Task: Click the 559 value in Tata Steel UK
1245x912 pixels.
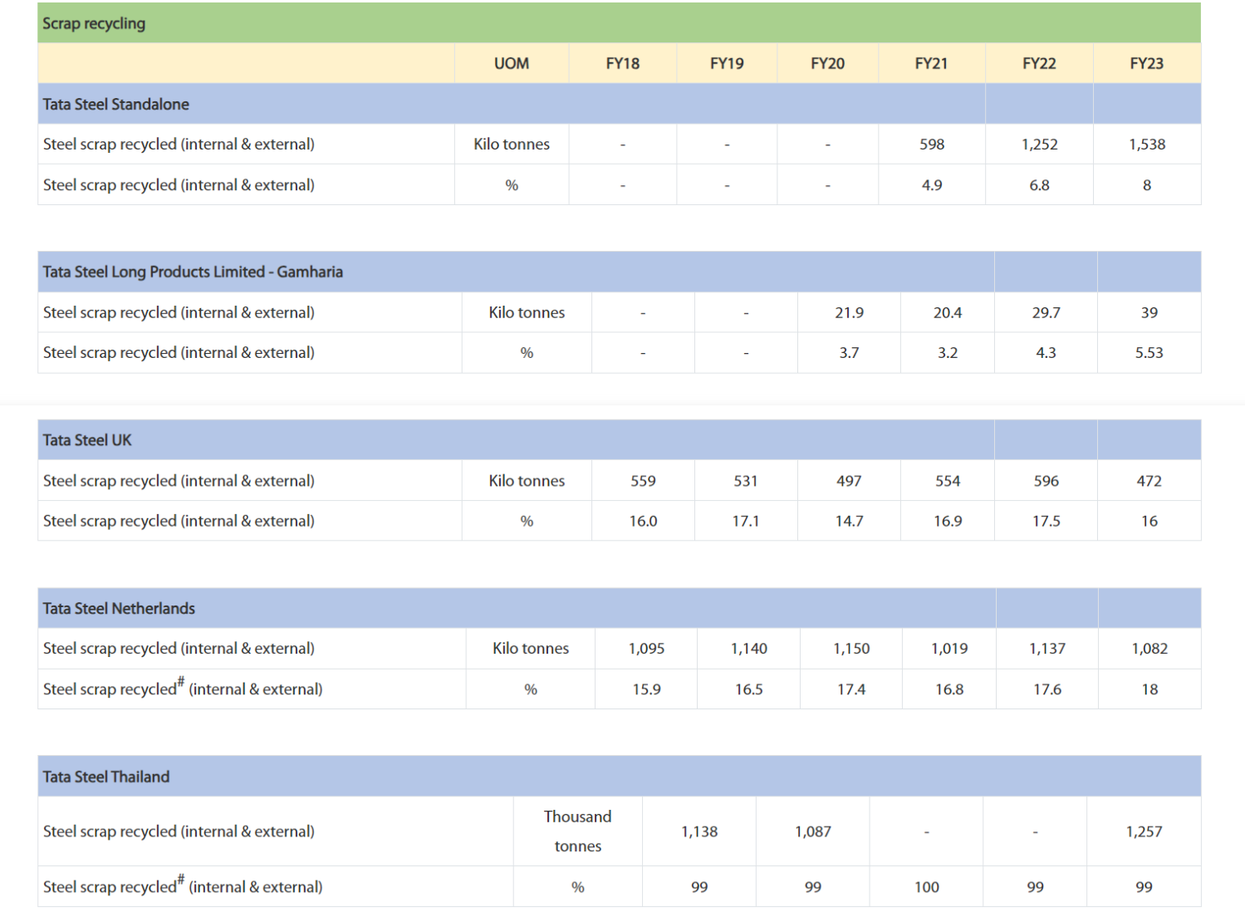Action: 643,481
